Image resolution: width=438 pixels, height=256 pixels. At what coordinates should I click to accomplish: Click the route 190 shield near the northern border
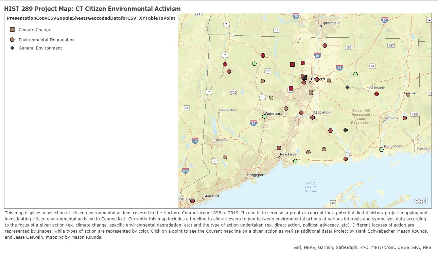[349, 47]
